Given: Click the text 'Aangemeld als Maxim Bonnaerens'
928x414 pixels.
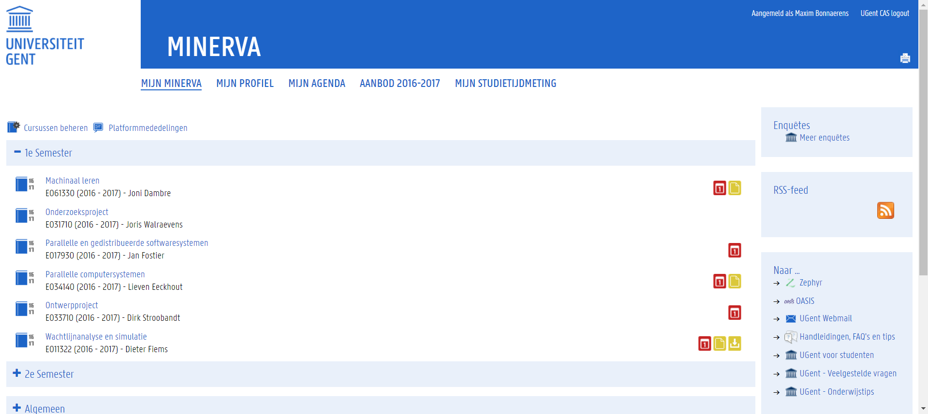Looking at the screenshot, I should (800, 14).
